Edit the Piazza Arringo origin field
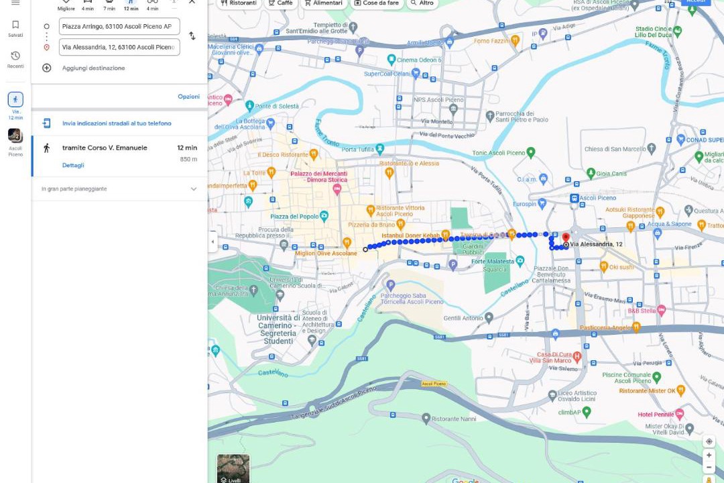The height and width of the screenshot is (483, 724). click(119, 26)
